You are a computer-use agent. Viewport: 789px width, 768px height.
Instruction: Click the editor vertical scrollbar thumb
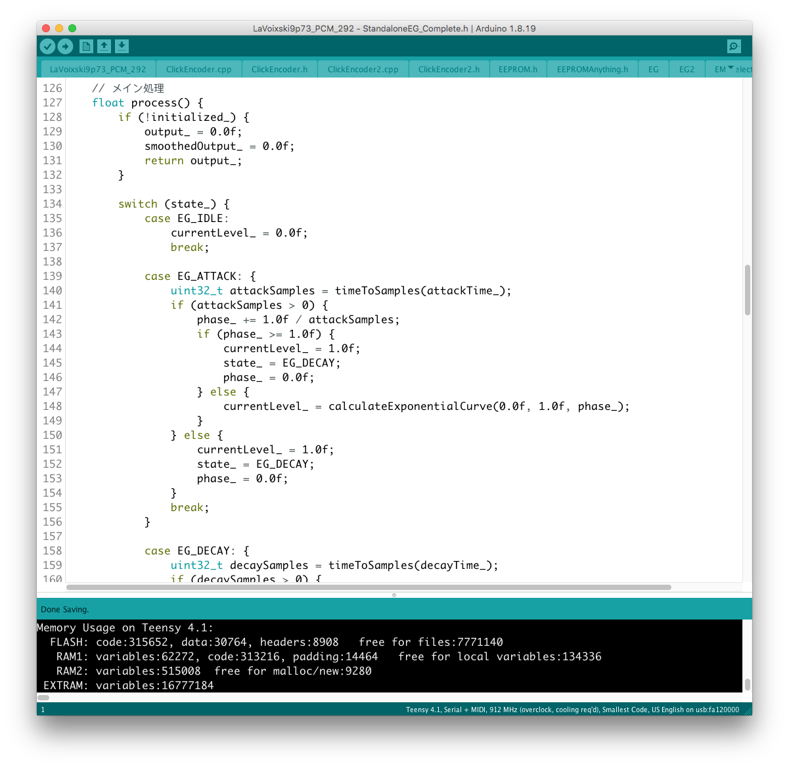(x=747, y=290)
